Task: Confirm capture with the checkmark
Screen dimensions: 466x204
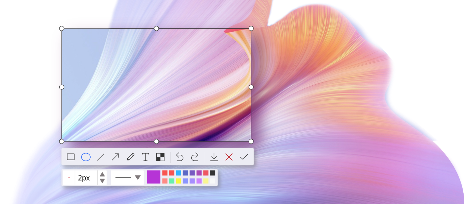Action: pyautogui.click(x=244, y=157)
